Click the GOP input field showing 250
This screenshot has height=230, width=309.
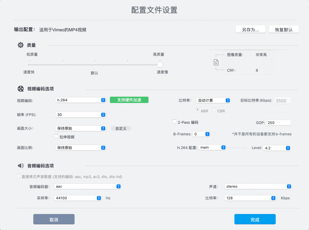tap(279, 122)
